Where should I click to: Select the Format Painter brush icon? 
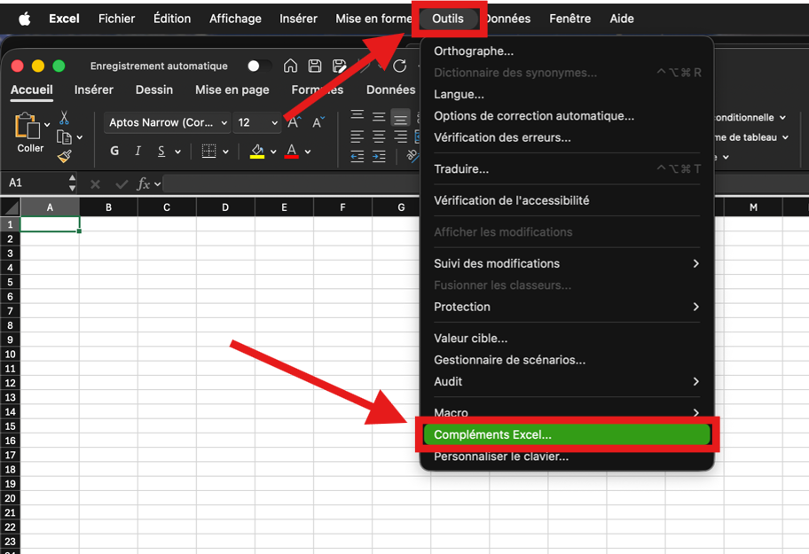65,156
